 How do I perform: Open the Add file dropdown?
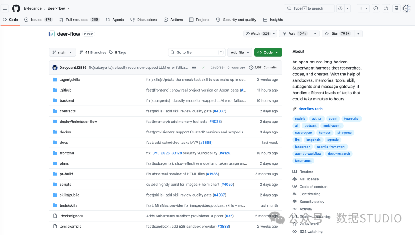coord(240,52)
